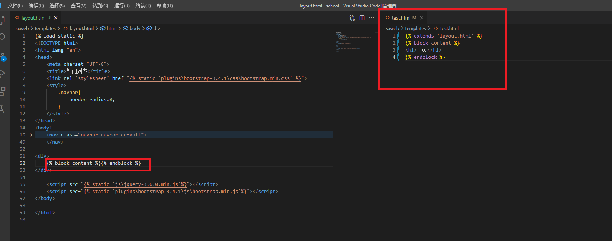The height and width of the screenshot is (241, 612).
Task: Click the Split Editor Right icon
Action: [362, 18]
